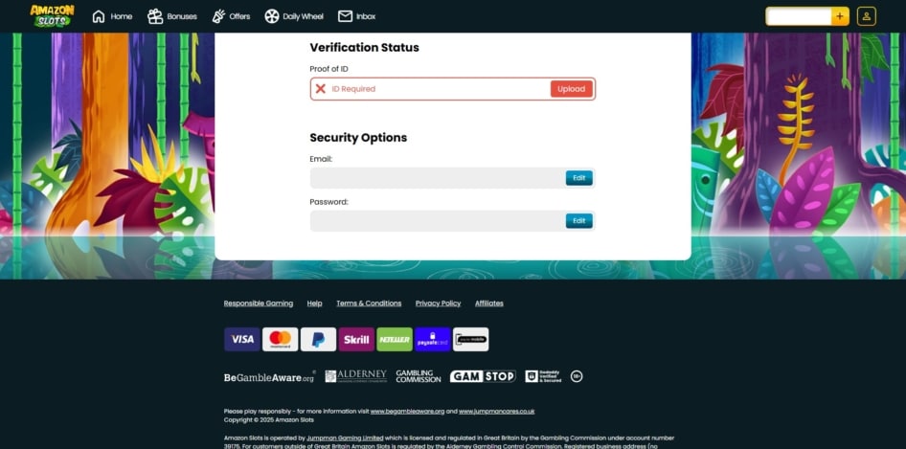The width and height of the screenshot is (906, 449).
Task: Open the Affiliates link
Action: [488, 303]
